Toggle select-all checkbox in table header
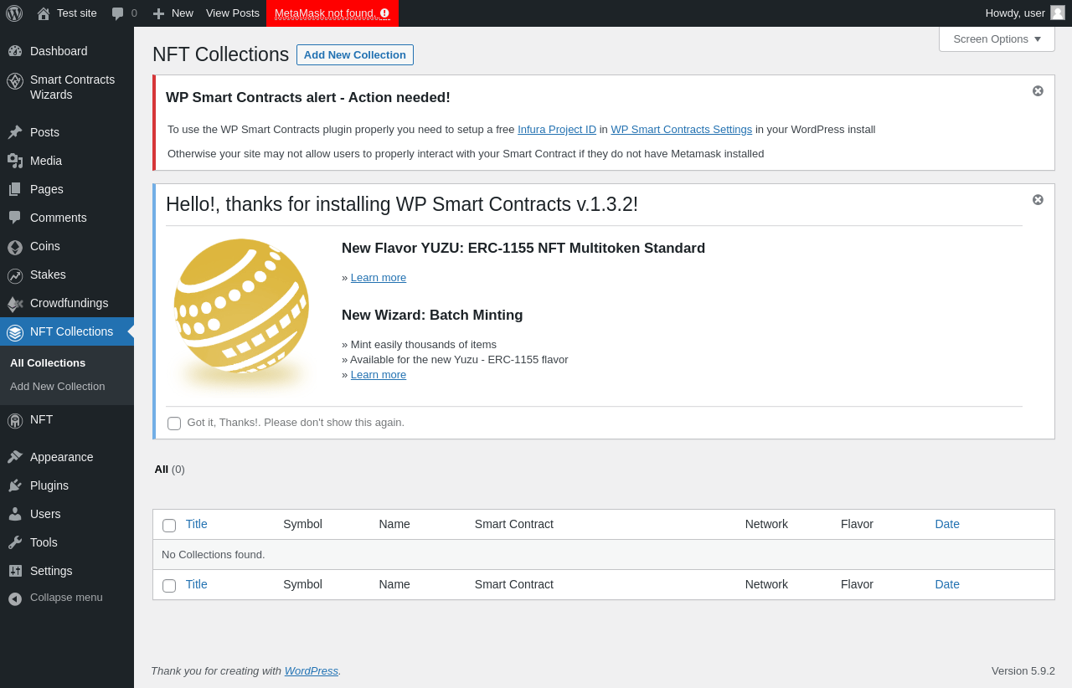The height and width of the screenshot is (688, 1072). point(169,526)
